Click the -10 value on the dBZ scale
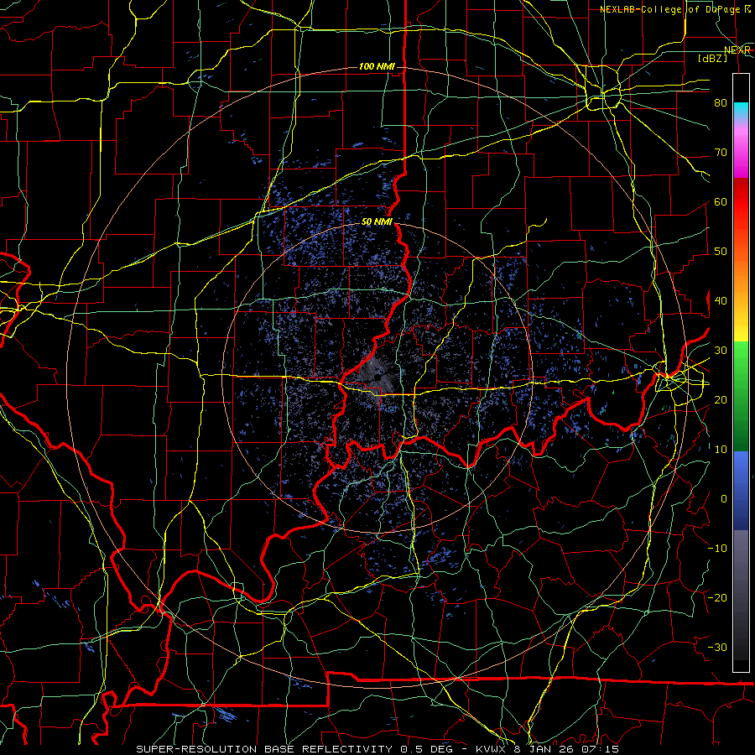Image resolution: width=755 pixels, height=755 pixels. click(717, 549)
